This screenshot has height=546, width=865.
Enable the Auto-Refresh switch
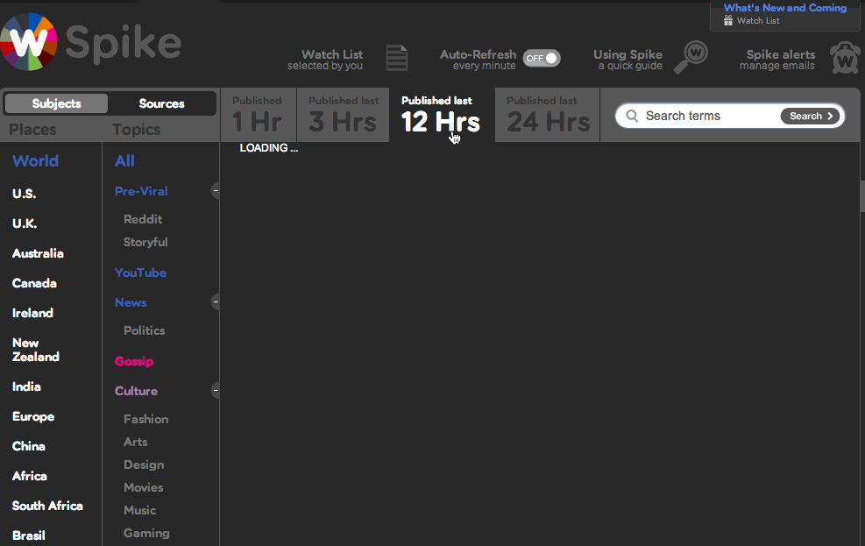(x=541, y=58)
